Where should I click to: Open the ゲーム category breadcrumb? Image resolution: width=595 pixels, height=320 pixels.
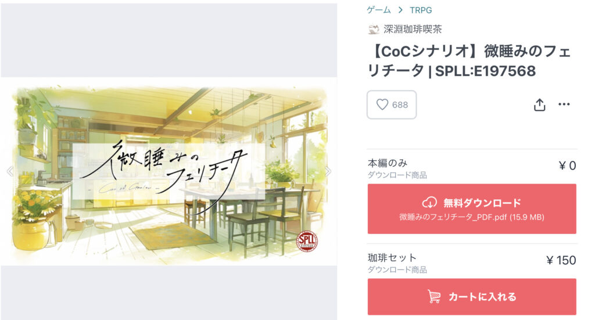click(379, 10)
